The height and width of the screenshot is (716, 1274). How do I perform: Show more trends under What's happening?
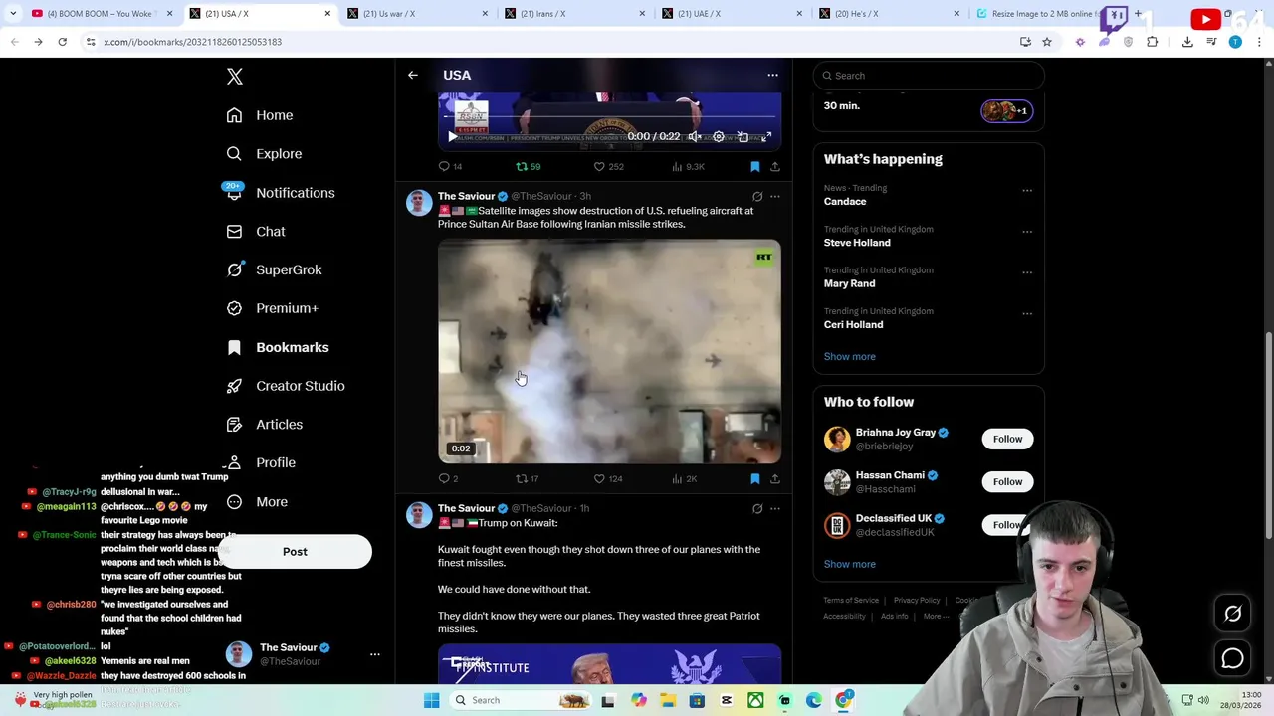point(850,357)
